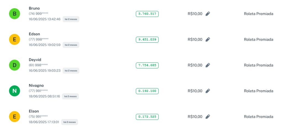Click the 0.192.100 number badge
283x127 pixels.
pyautogui.click(x=147, y=91)
